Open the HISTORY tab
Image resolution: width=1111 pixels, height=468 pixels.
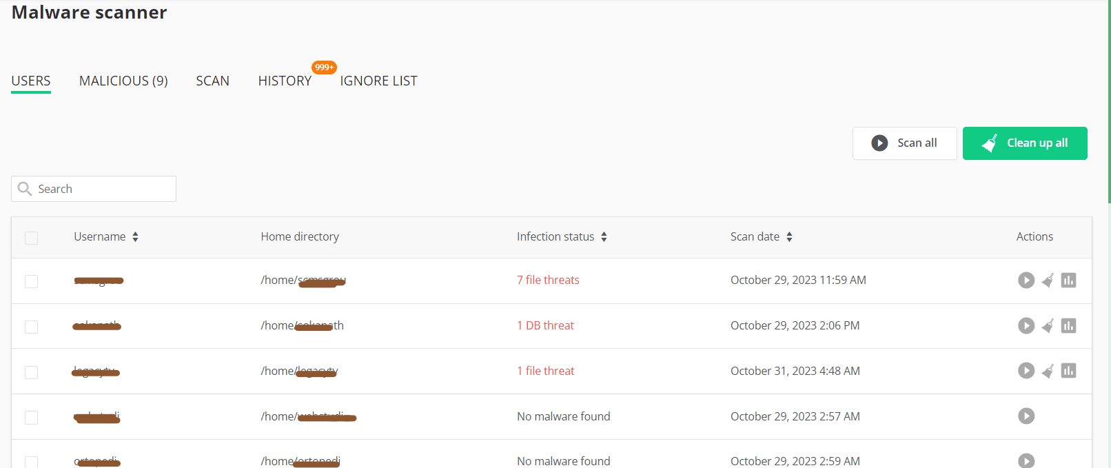pyautogui.click(x=285, y=81)
